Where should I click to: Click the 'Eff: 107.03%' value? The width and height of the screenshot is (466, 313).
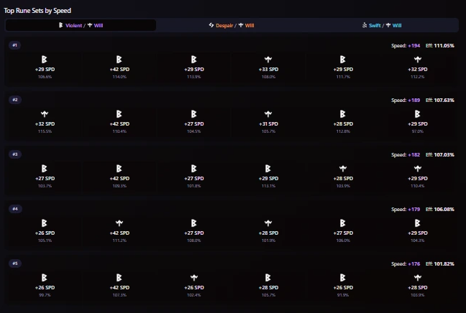(x=440, y=155)
